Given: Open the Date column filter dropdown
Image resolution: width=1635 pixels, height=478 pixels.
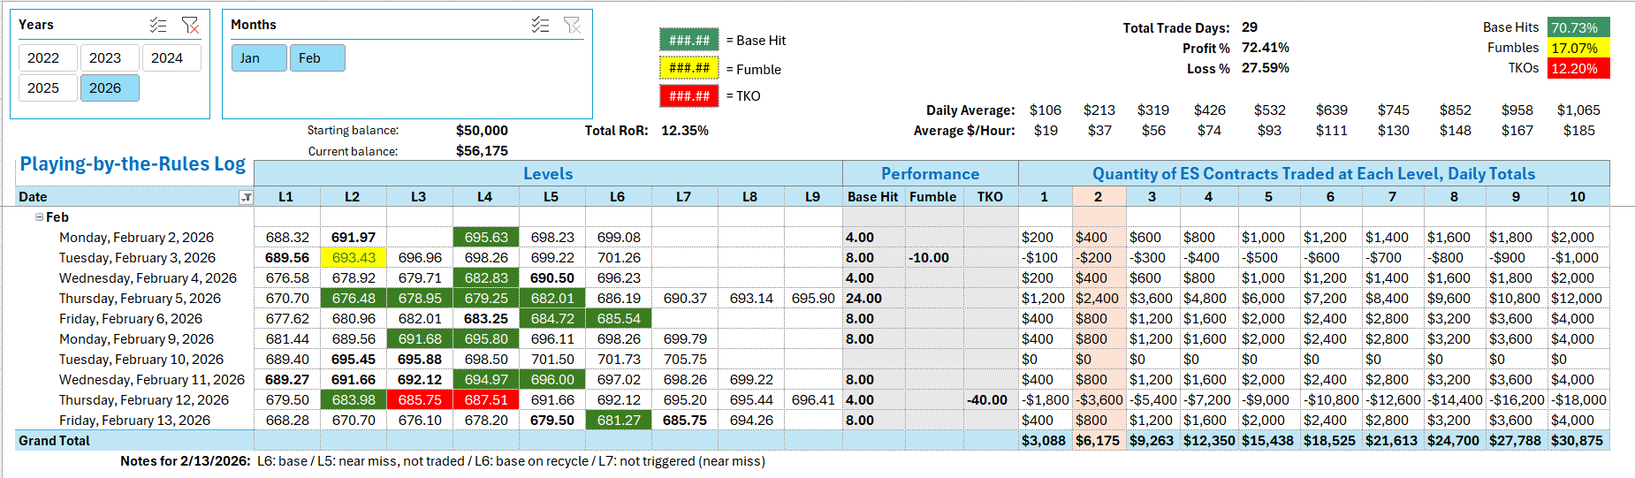Looking at the screenshot, I should (247, 198).
